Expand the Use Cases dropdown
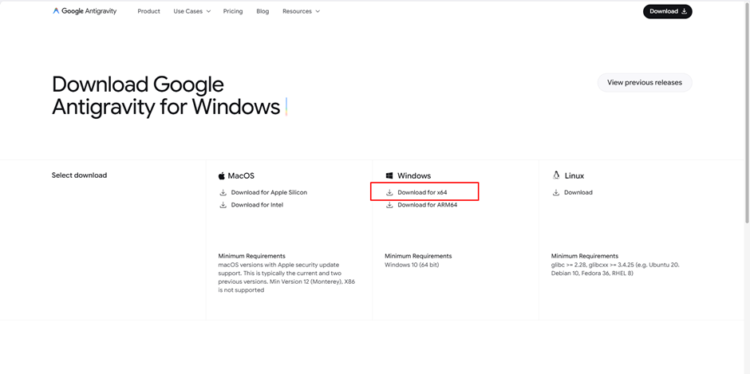Viewport: 750px width, 374px height. point(191,11)
